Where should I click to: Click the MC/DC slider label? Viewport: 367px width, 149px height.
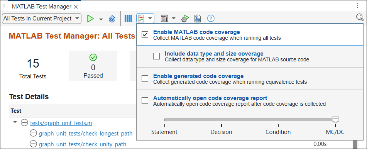pyautogui.click(x=335, y=132)
